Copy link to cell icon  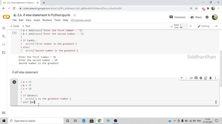point(191,78)
